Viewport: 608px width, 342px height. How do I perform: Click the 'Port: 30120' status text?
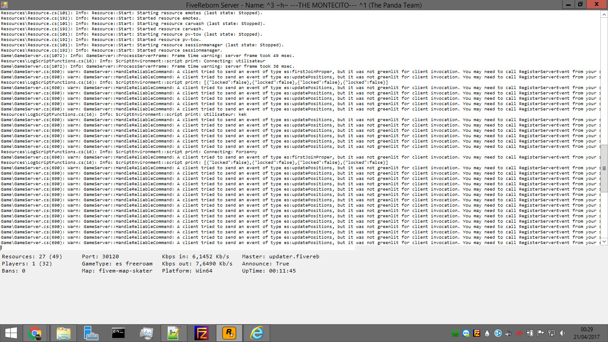point(100,256)
